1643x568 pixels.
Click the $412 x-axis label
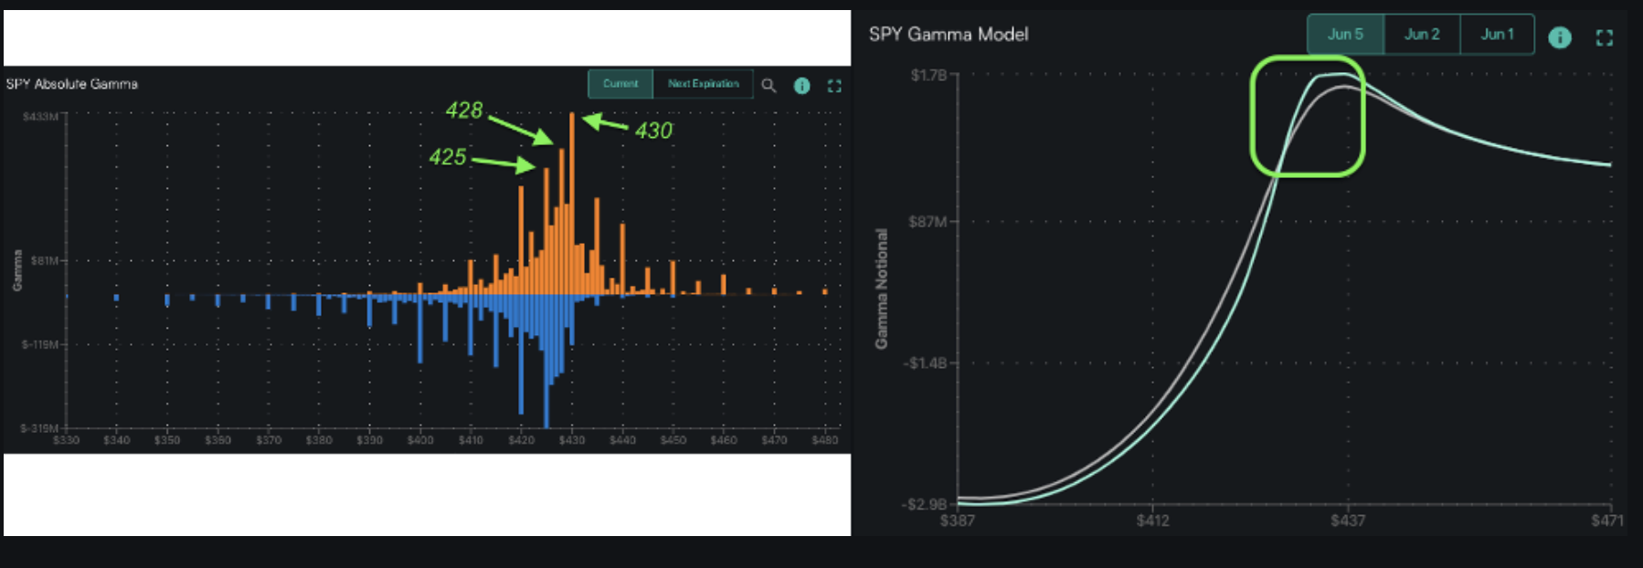coord(1152,521)
